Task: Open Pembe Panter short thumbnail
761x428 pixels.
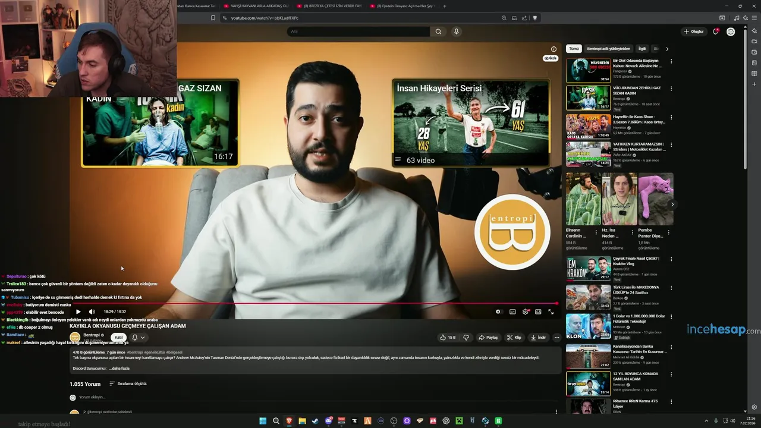Action: 655,199
